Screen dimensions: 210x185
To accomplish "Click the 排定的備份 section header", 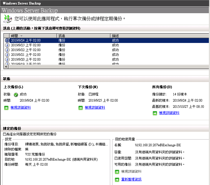I will (x=105, y=128).
